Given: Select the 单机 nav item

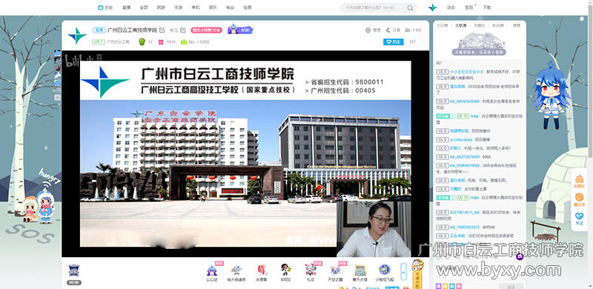Looking at the screenshot, I should pyautogui.click(x=196, y=7).
